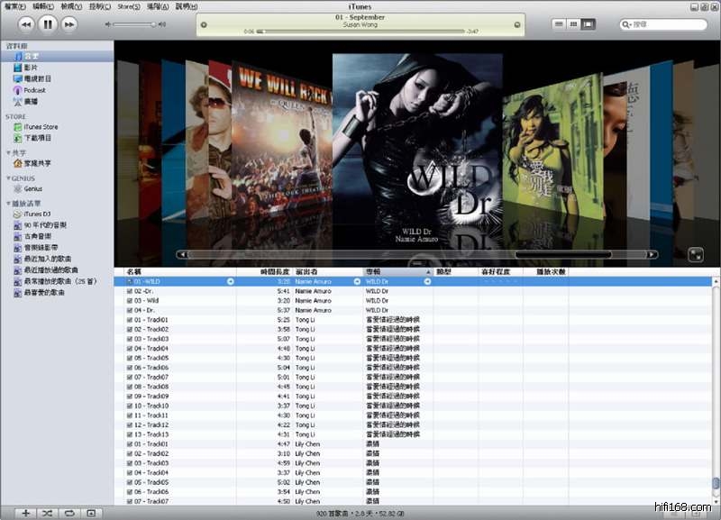Add a new playlist with plus button
This screenshot has height=520, width=721.
click(x=26, y=513)
